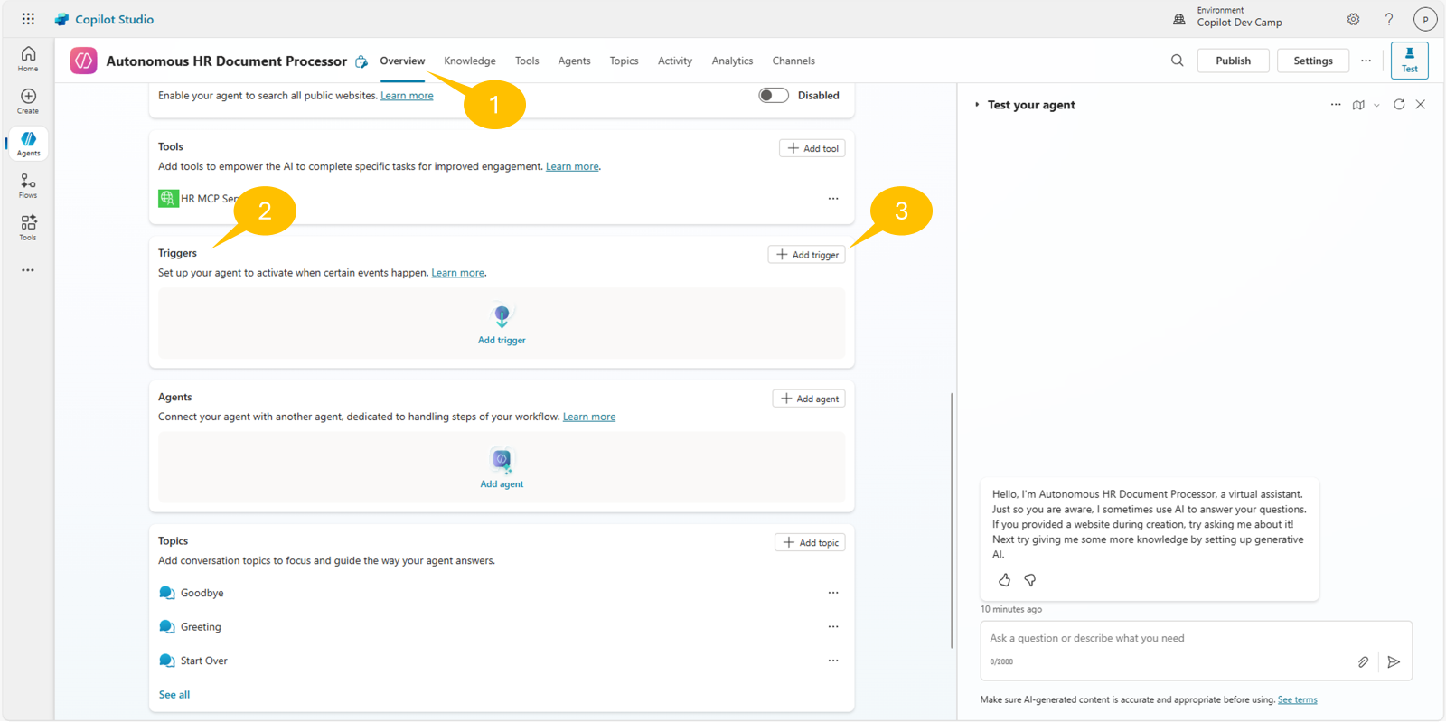The image size is (1446, 722).
Task: Switch to the Analytics tab
Action: [x=732, y=61]
